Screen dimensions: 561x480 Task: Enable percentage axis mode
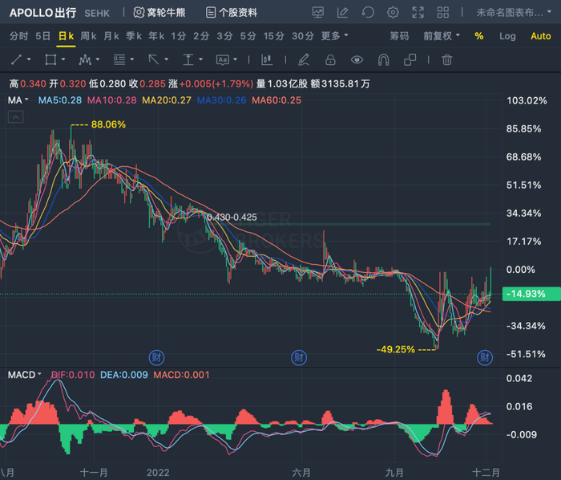479,36
